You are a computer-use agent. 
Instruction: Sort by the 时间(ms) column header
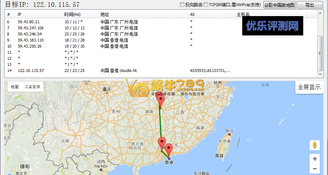tap(80, 14)
